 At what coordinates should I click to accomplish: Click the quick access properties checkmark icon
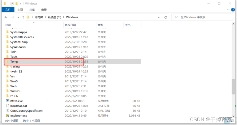[x=12, y=3]
